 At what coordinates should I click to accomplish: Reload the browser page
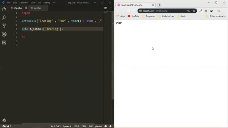pos(129,11)
